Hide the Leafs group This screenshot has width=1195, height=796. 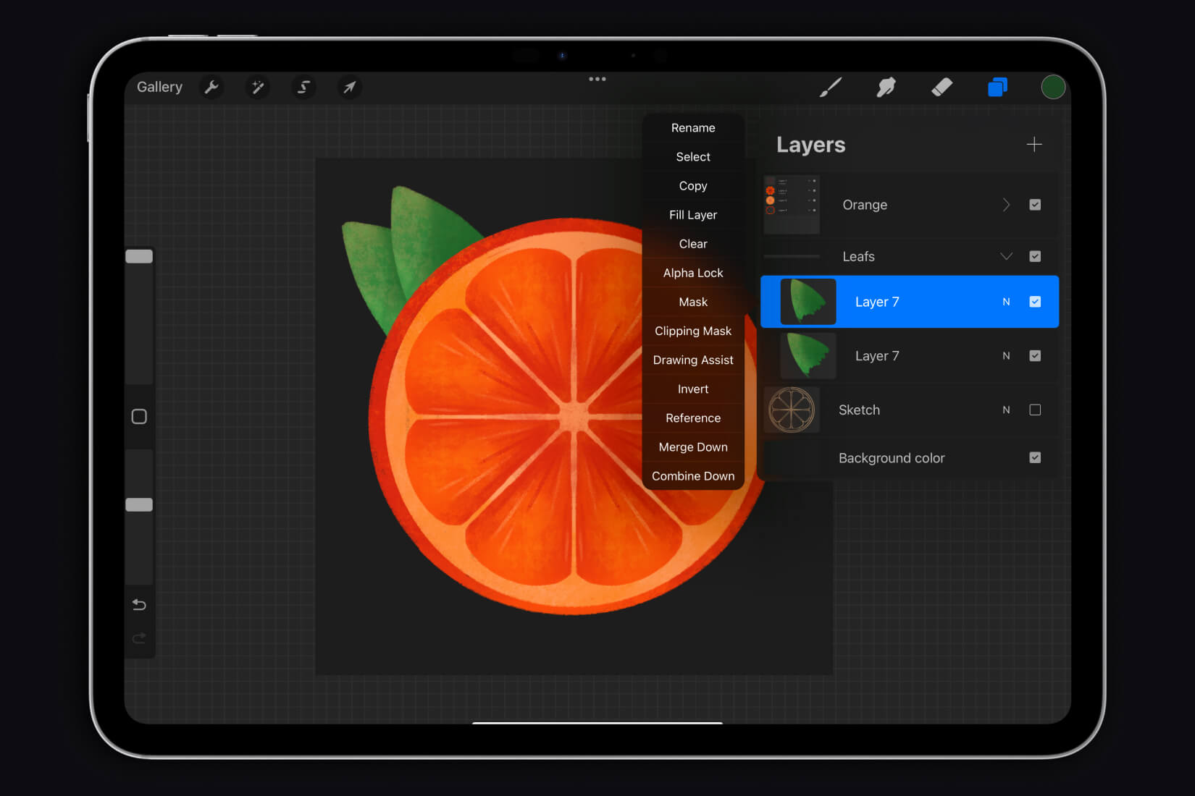point(1035,256)
